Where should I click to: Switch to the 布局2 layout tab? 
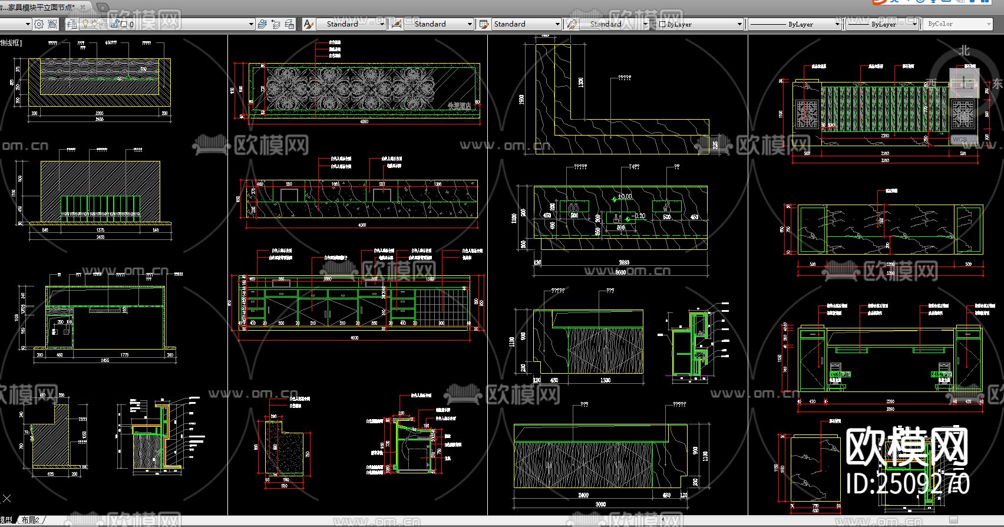[31, 520]
